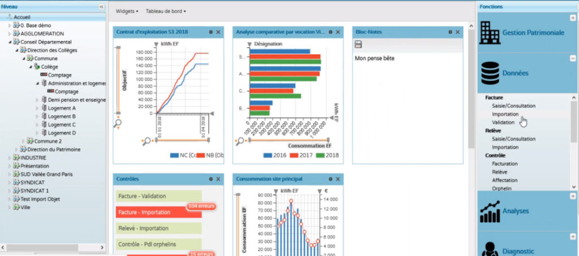This screenshot has height=256, width=579.
Task: Expand the Gestion Patrimoniale section plus button
Action: click(x=573, y=17)
